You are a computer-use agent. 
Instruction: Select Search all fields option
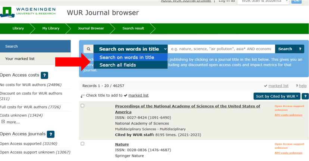(118, 65)
